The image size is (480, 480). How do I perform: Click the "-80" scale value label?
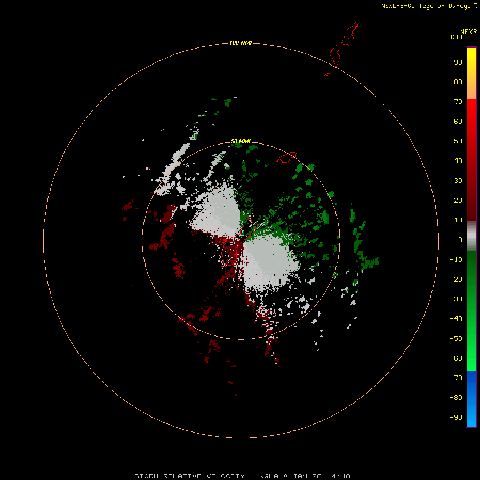click(456, 398)
